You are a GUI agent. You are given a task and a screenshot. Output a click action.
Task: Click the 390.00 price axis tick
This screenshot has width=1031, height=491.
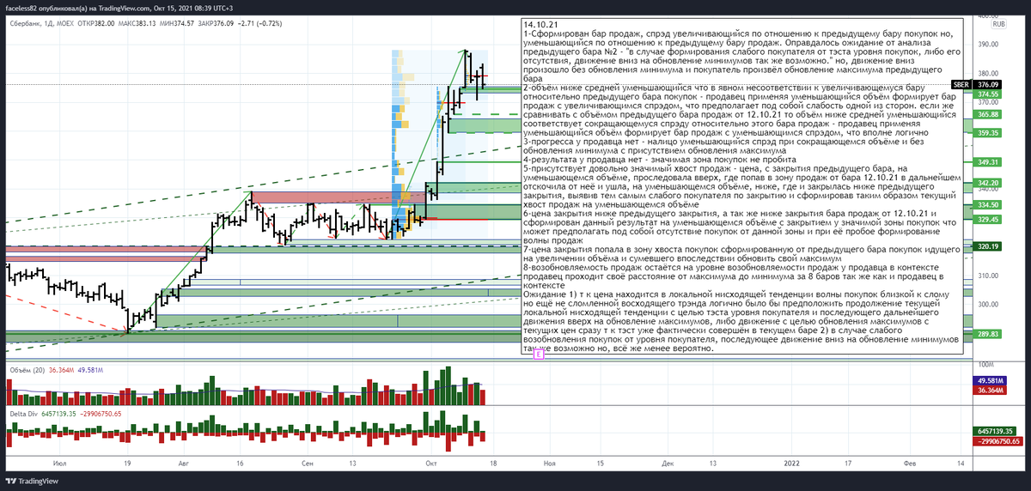click(987, 45)
